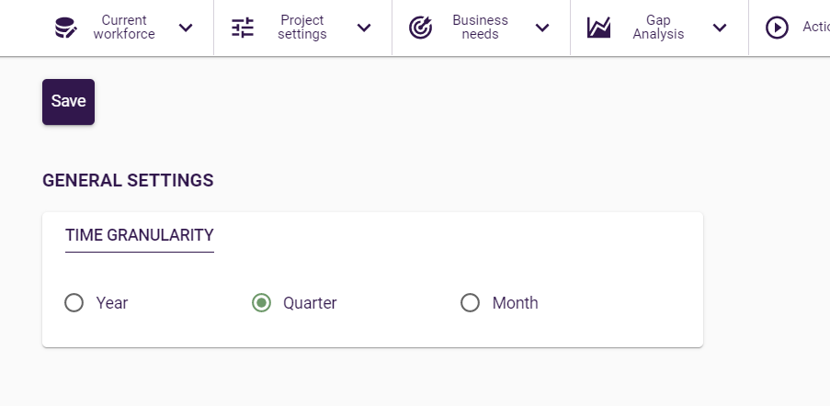Open the Business needs menu label
Screen dimensions: 830x406
[x=480, y=28]
